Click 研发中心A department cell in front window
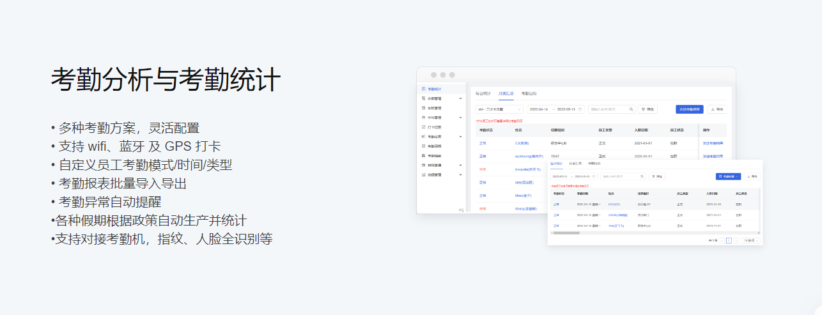Viewport: 822px width, 315px height. 644,226
